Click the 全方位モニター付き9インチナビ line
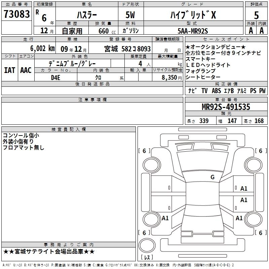Screen dimensions: 269x269 [x=223, y=53]
